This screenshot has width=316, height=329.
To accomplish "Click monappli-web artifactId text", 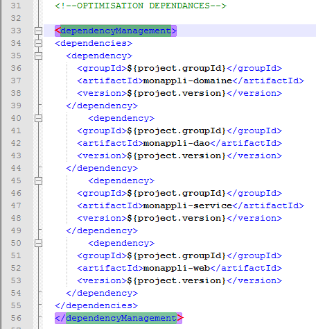I will click(x=177, y=268).
